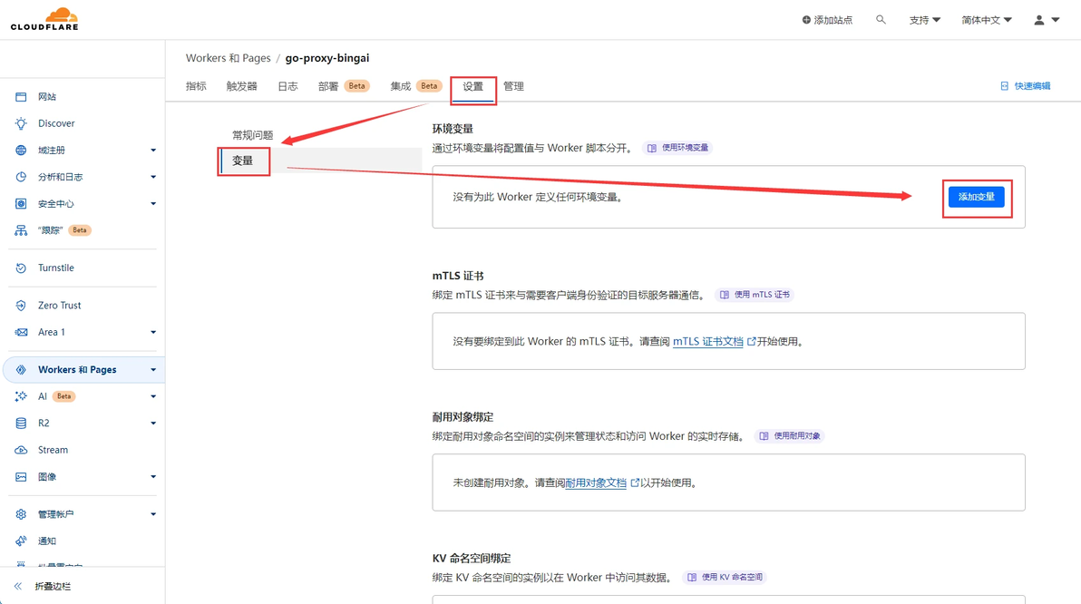The height and width of the screenshot is (604, 1081).
Task: Open the 支持 dropdown
Action: [924, 20]
